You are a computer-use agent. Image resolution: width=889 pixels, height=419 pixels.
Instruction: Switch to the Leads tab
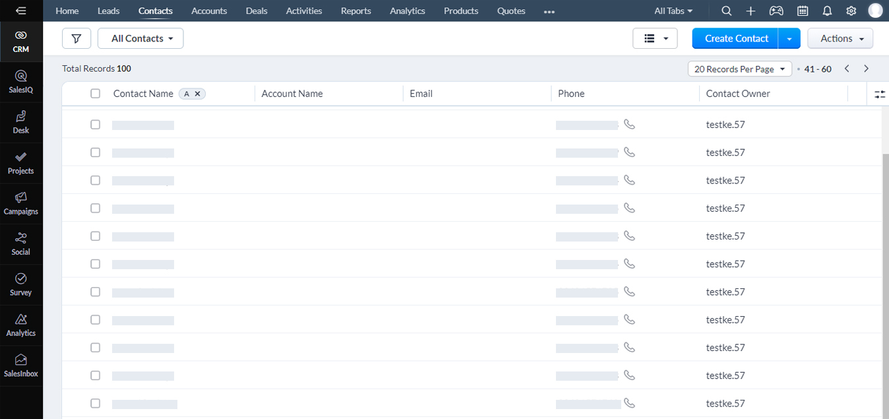(x=109, y=11)
